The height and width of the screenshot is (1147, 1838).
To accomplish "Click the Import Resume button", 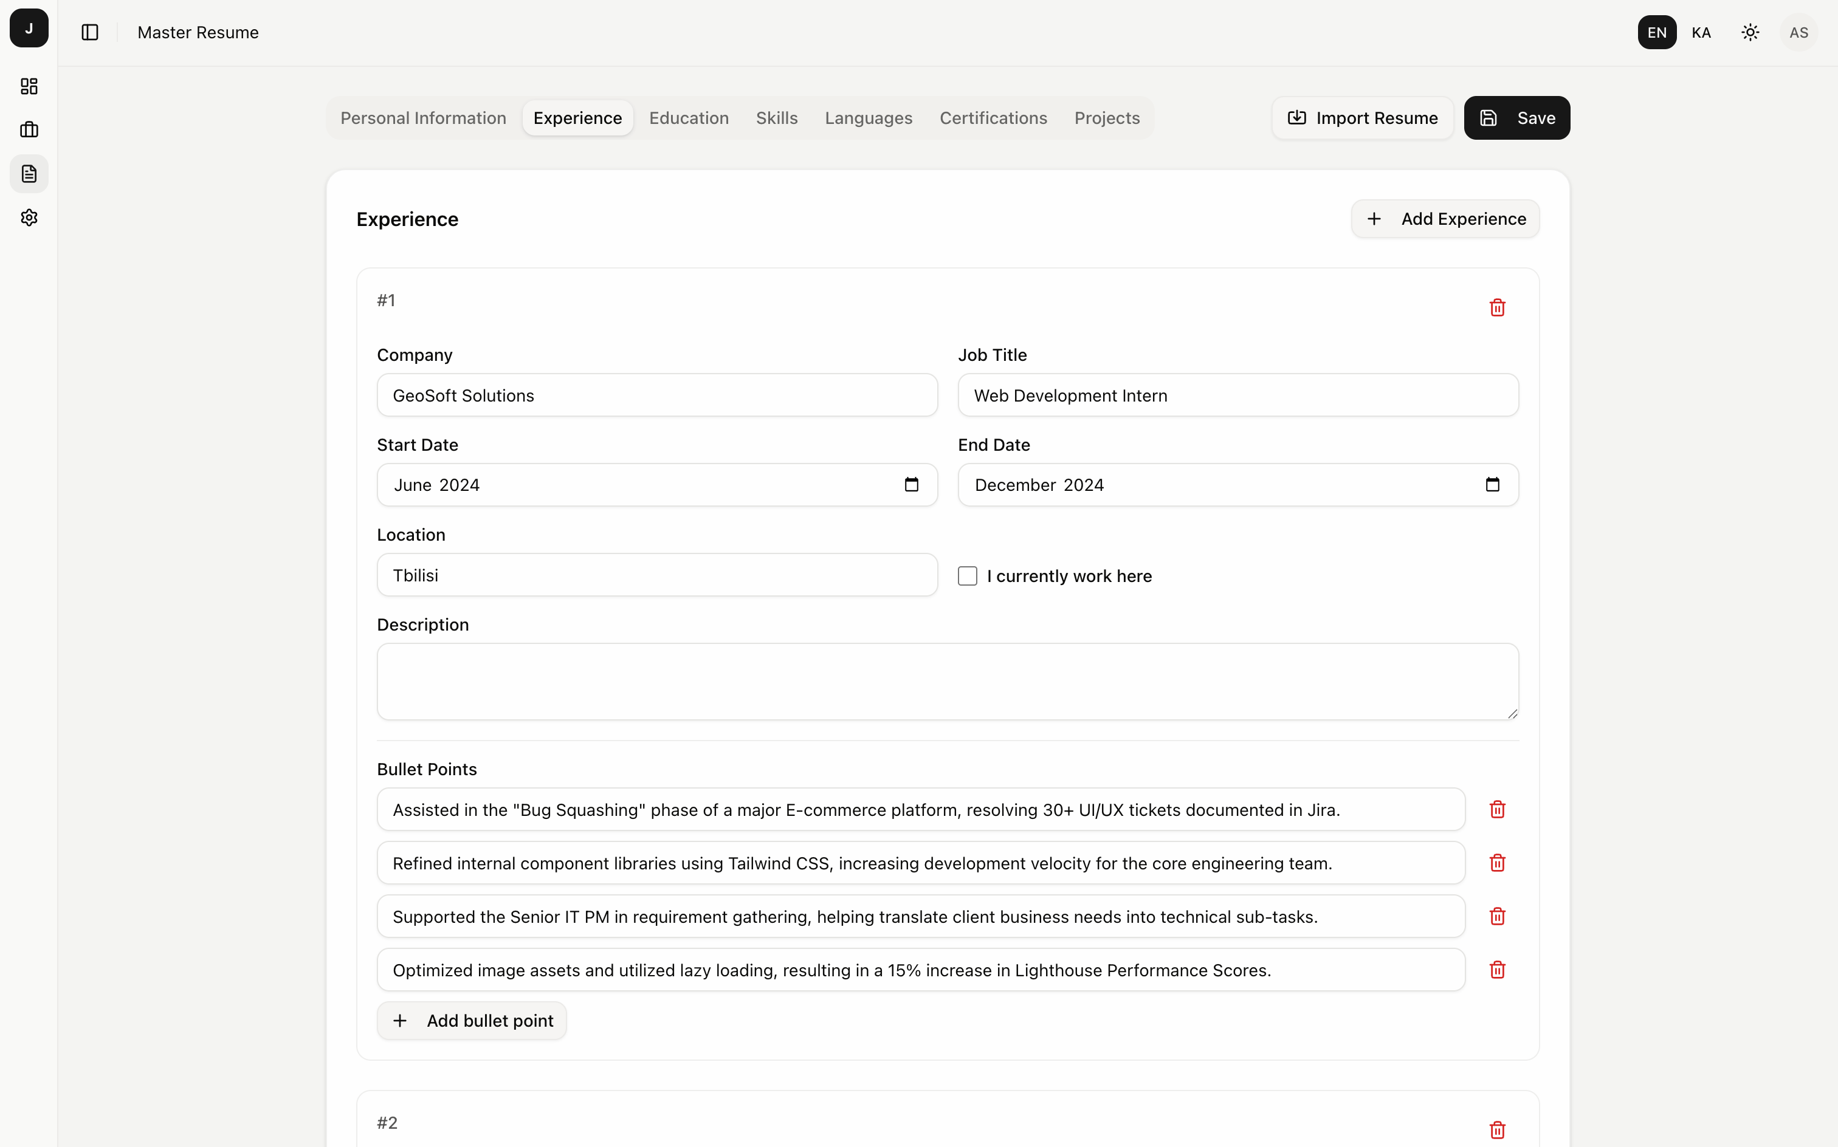I will point(1362,118).
